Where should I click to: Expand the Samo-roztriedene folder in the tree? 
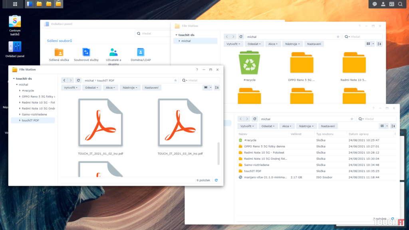19,114
